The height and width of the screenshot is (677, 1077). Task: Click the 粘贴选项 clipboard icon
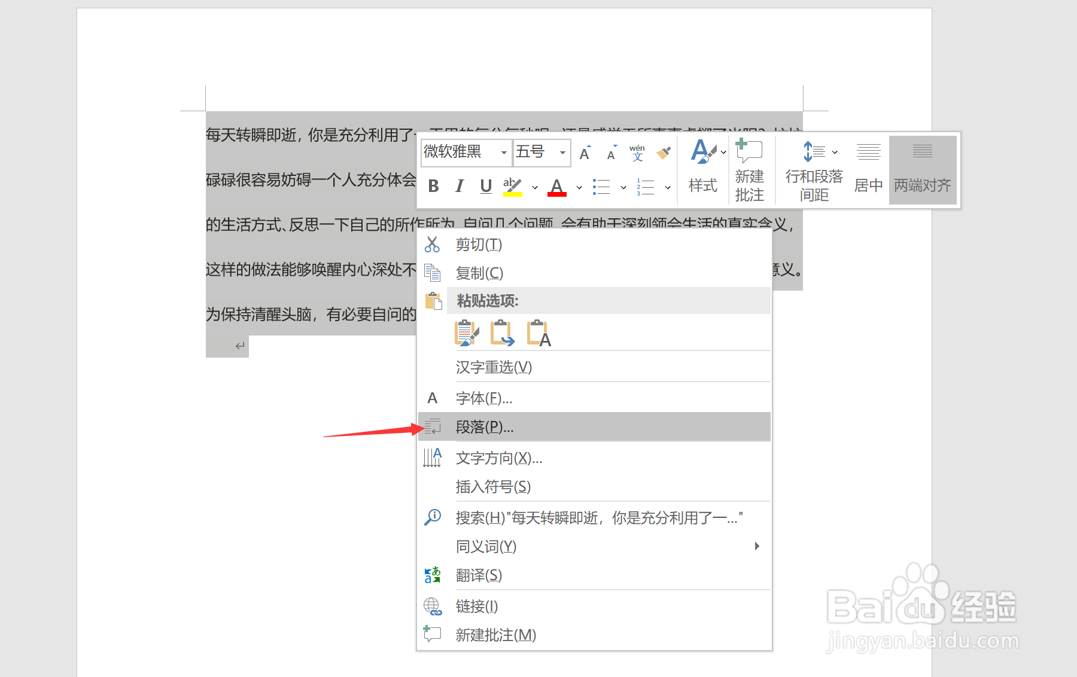(433, 301)
